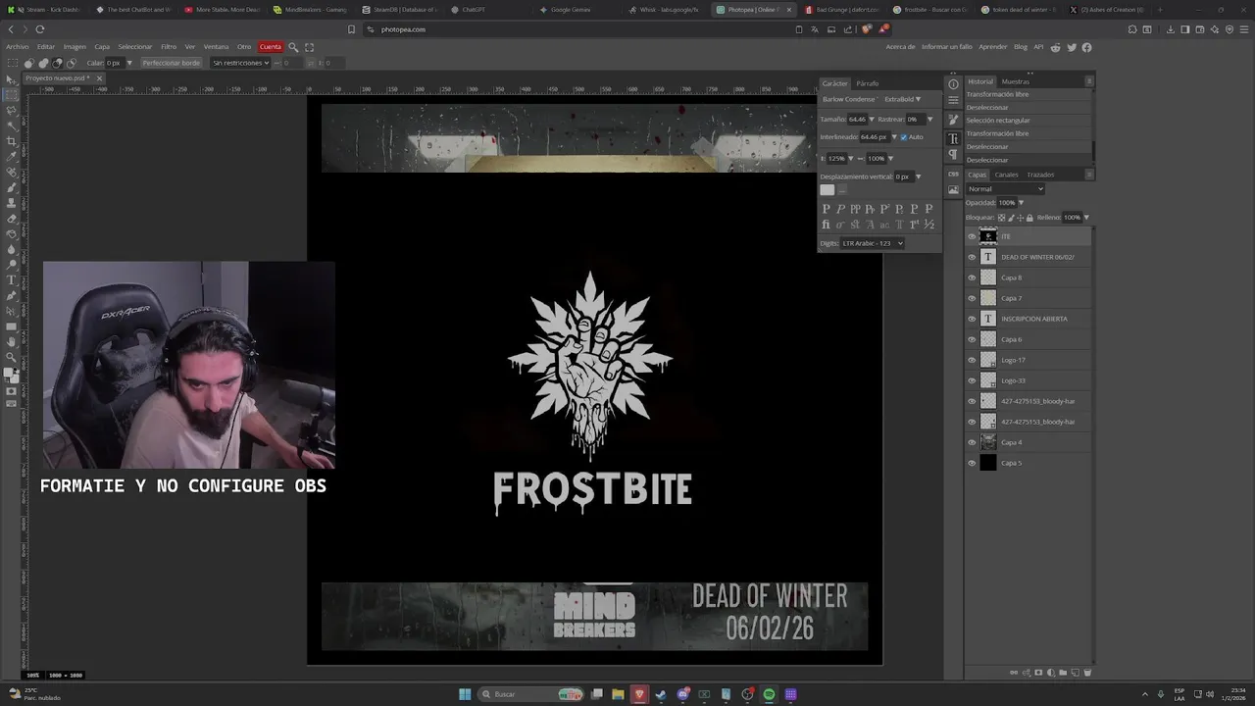This screenshot has width=1255, height=706.
Task: Open the Aprender link
Action: tap(993, 47)
